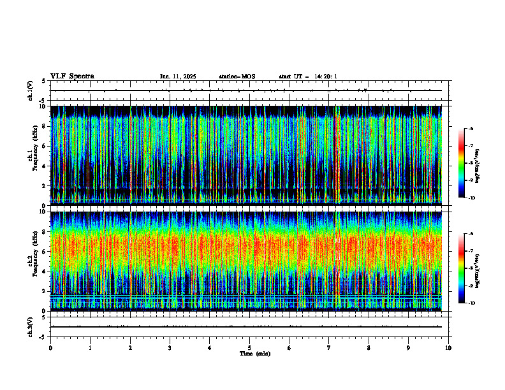Image resolution: width=505 pixels, height=390 pixels.
Task: Click the time axis tick label "1"
Action: tap(90, 348)
